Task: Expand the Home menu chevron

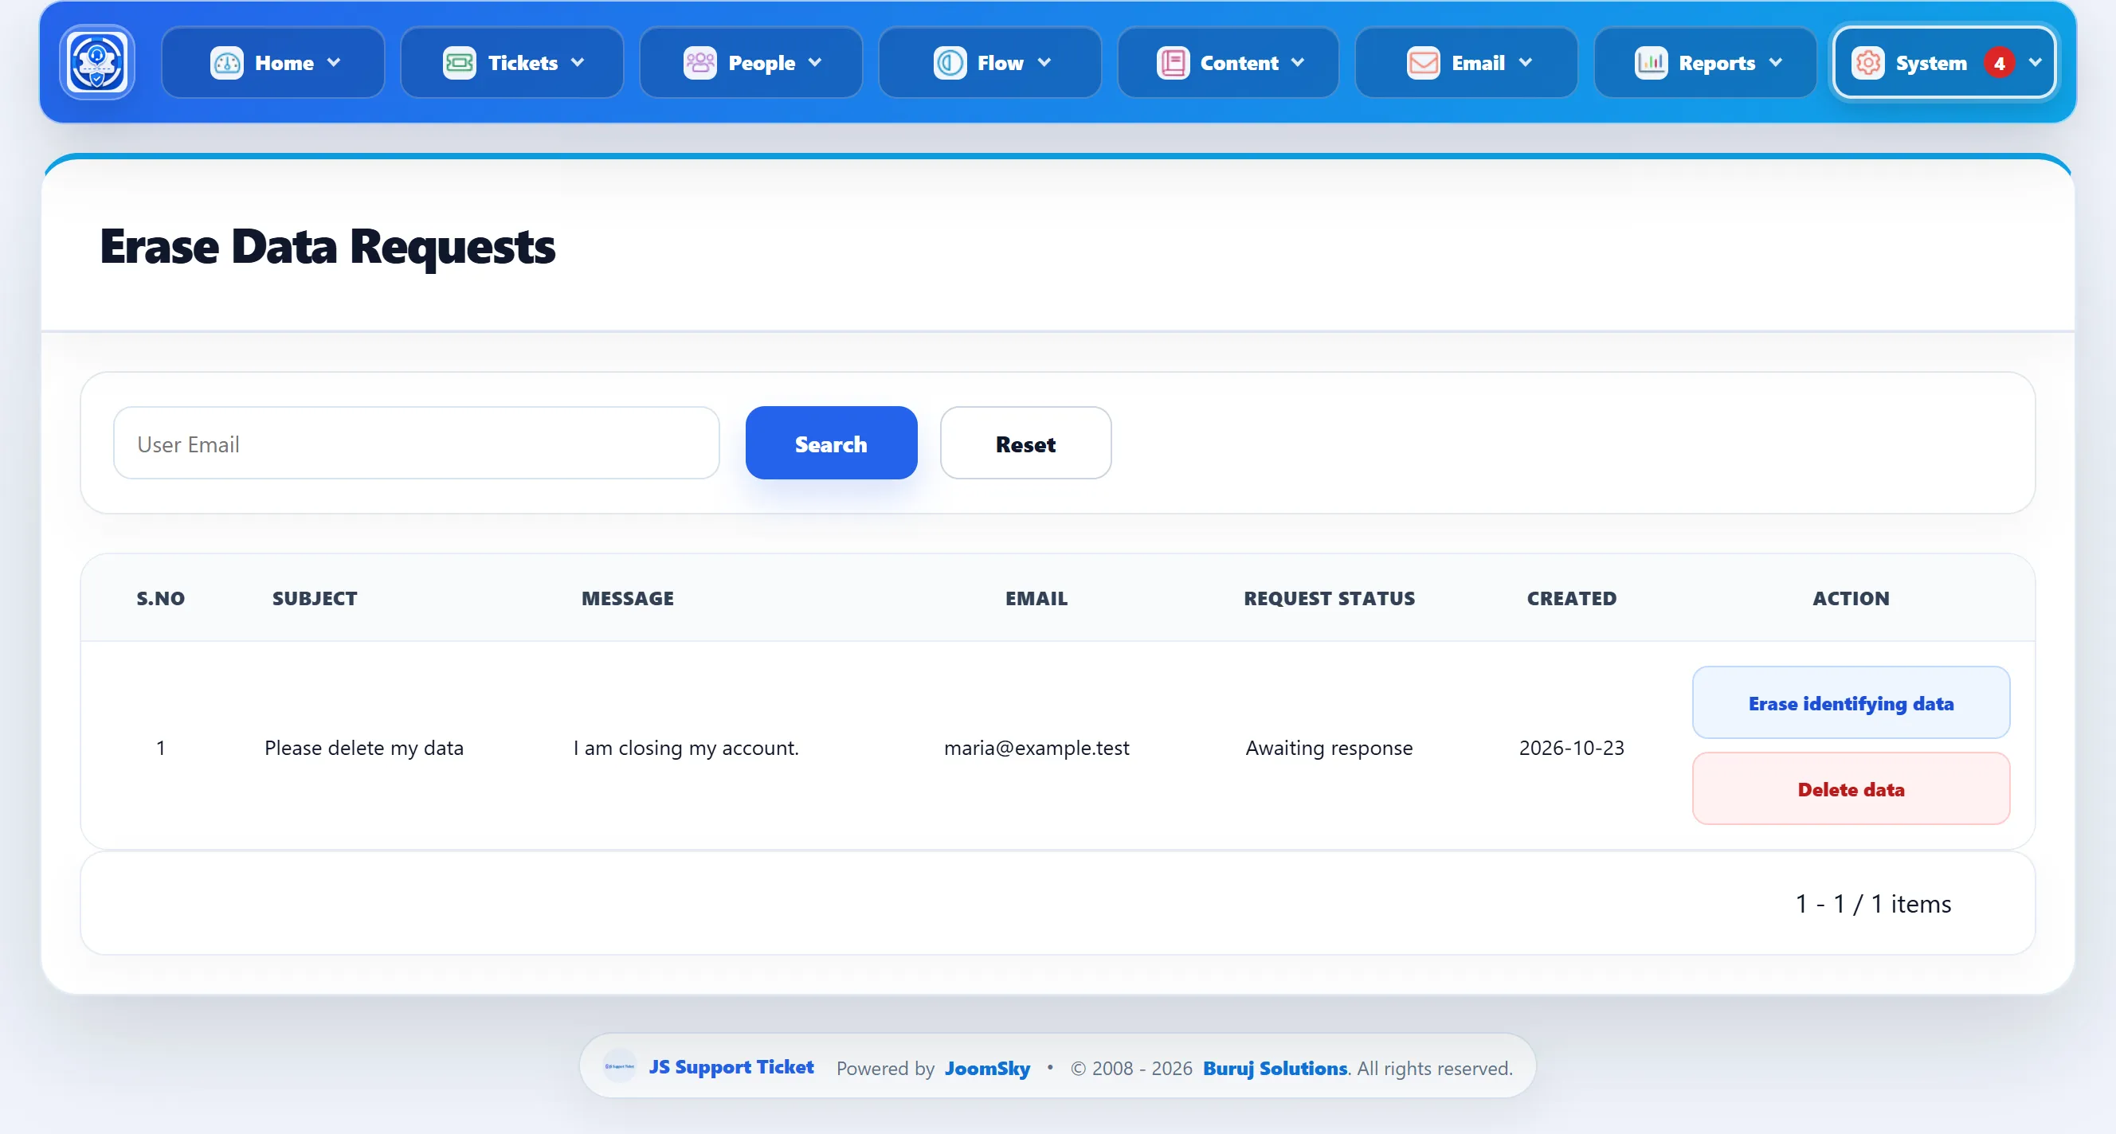Action: point(334,62)
